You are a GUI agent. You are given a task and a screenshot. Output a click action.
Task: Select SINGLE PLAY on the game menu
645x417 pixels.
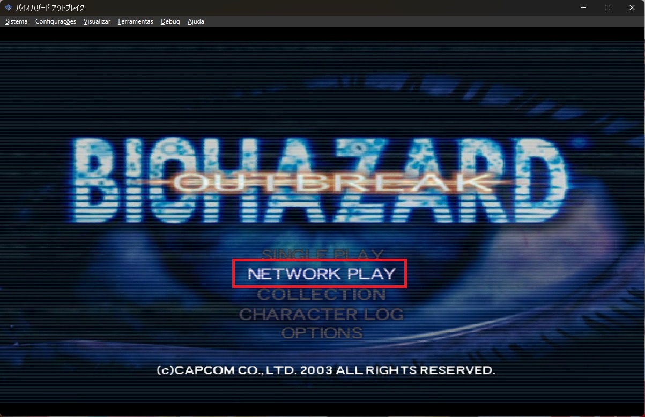click(x=322, y=253)
